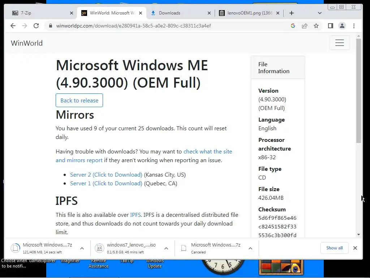The height and width of the screenshot is (278, 370).
Task: Open a new tab with plus button
Action: point(292,13)
